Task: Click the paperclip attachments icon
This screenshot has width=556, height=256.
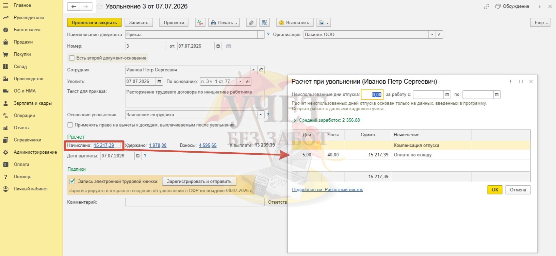Action: pyautogui.click(x=251, y=23)
